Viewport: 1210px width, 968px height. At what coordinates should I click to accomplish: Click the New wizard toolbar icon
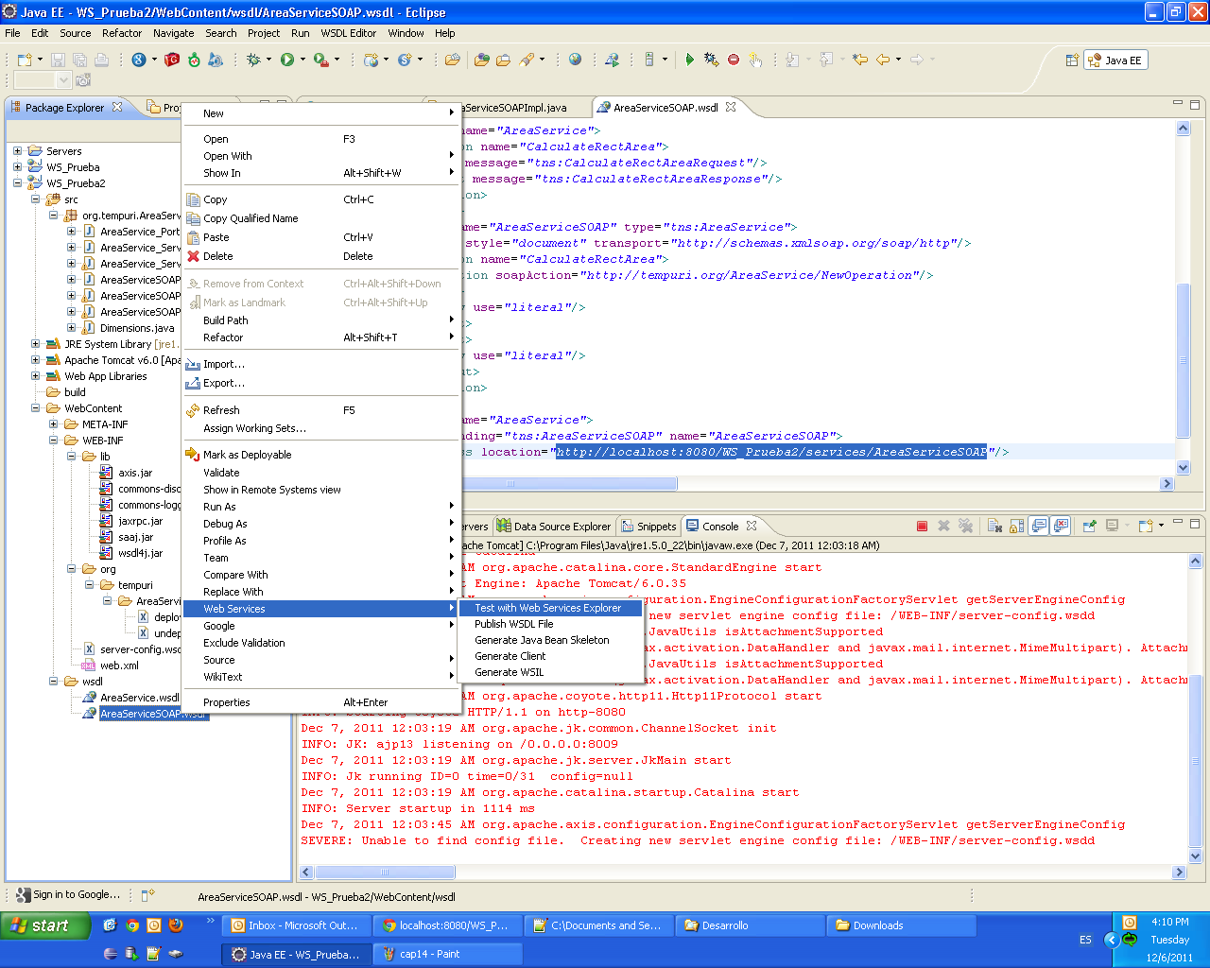[25, 60]
